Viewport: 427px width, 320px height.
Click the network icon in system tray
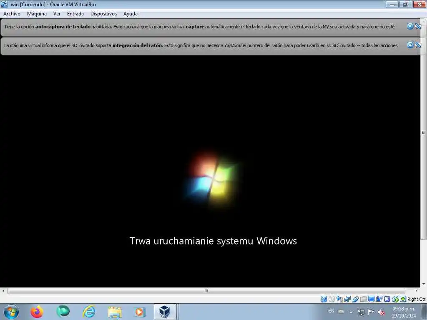coord(361,312)
